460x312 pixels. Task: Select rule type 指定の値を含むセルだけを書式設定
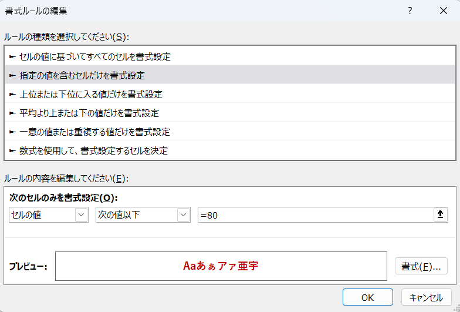(82, 75)
